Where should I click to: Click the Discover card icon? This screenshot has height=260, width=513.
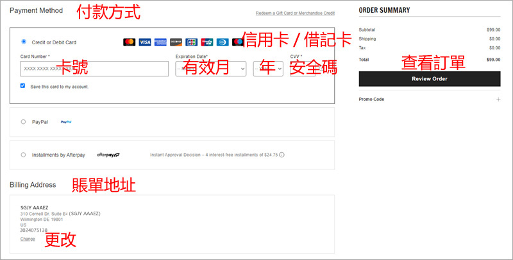[x=176, y=42]
